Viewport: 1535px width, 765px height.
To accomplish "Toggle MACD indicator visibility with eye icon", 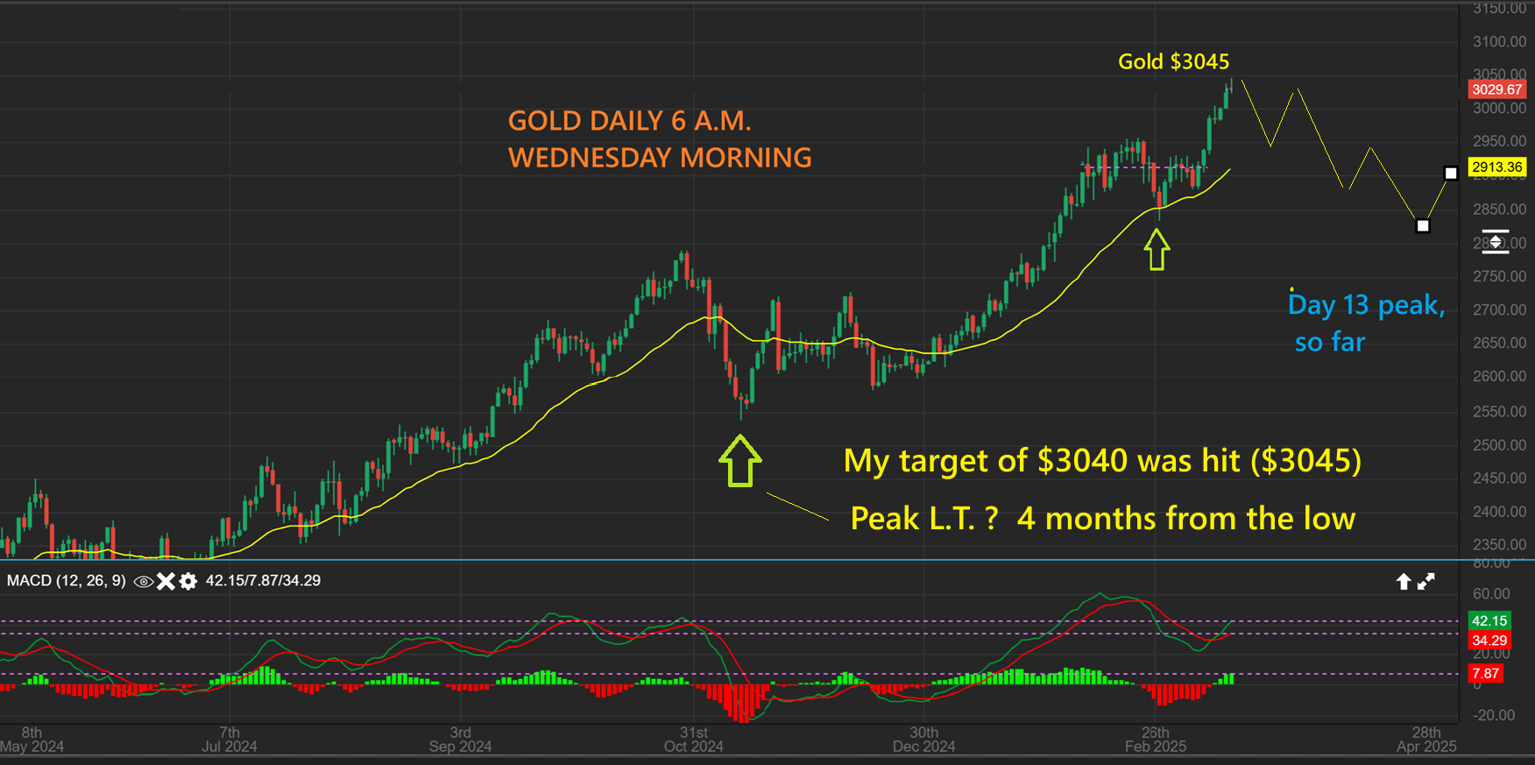I will coord(143,581).
